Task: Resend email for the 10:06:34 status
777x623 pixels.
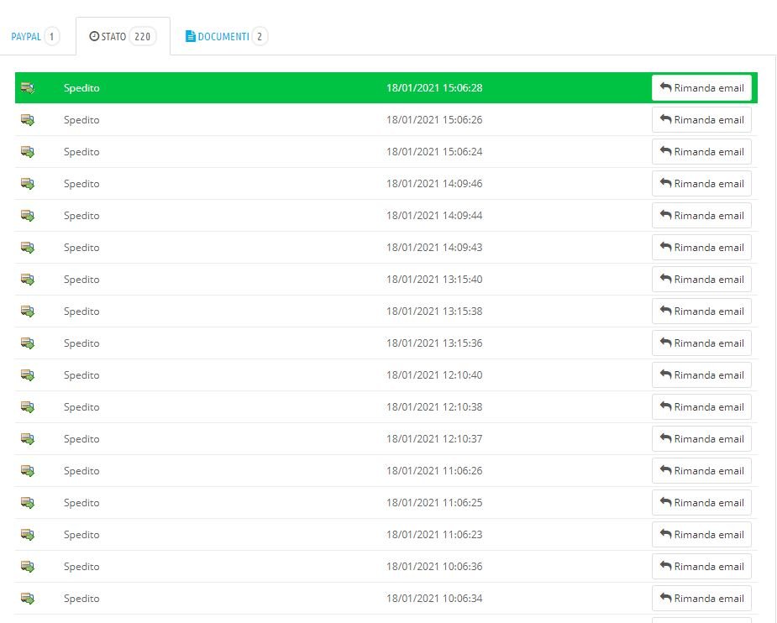Action: pyautogui.click(x=701, y=599)
